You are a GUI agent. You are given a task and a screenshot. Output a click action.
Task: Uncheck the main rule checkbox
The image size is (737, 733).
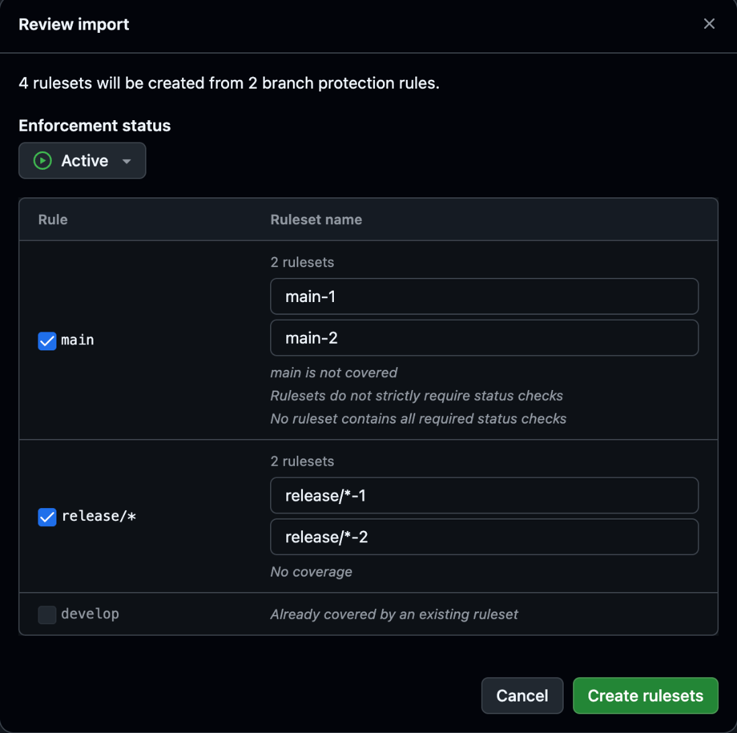[x=47, y=340]
